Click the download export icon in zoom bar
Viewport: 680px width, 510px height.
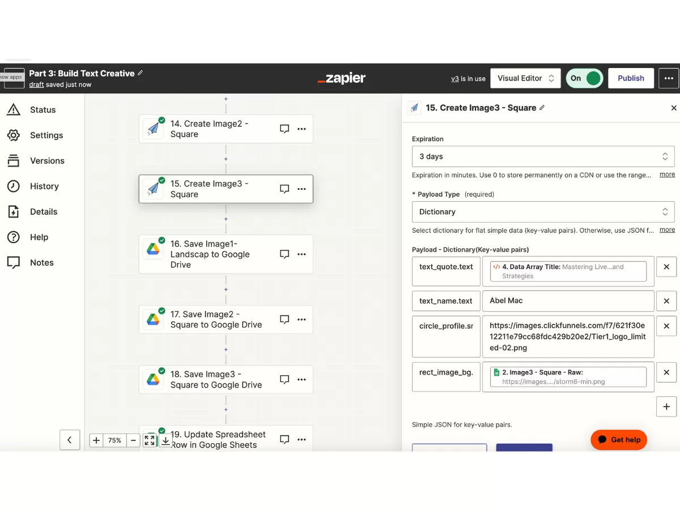click(x=165, y=440)
